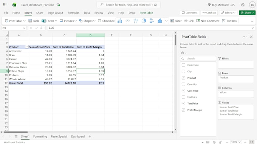Viewport: 257px width, 144px height.
Task: Open the File menu
Action: click(x=6, y=13)
